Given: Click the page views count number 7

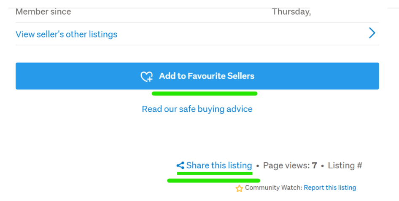Looking at the screenshot, I should (314, 166).
